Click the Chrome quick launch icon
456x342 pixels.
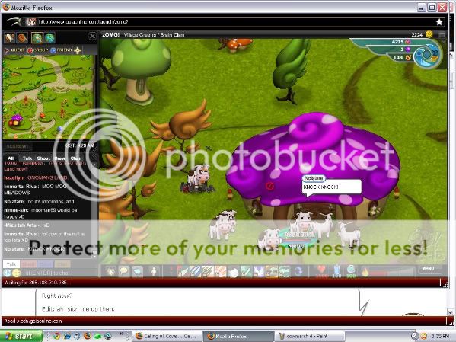[x=56, y=336]
